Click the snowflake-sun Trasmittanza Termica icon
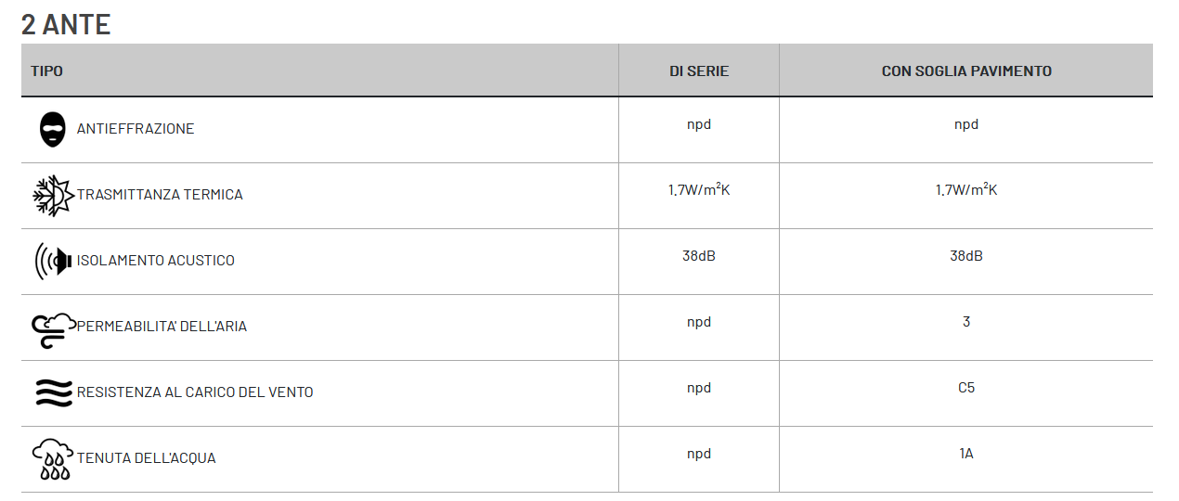This screenshot has width=1179, height=501. [53, 195]
